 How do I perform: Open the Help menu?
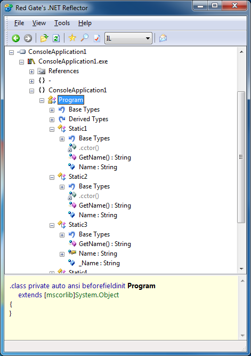click(x=85, y=23)
